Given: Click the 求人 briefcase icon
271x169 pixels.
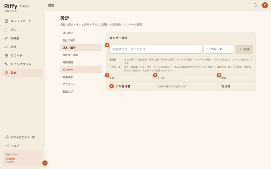Looking at the screenshot, I should tap(6, 30).
